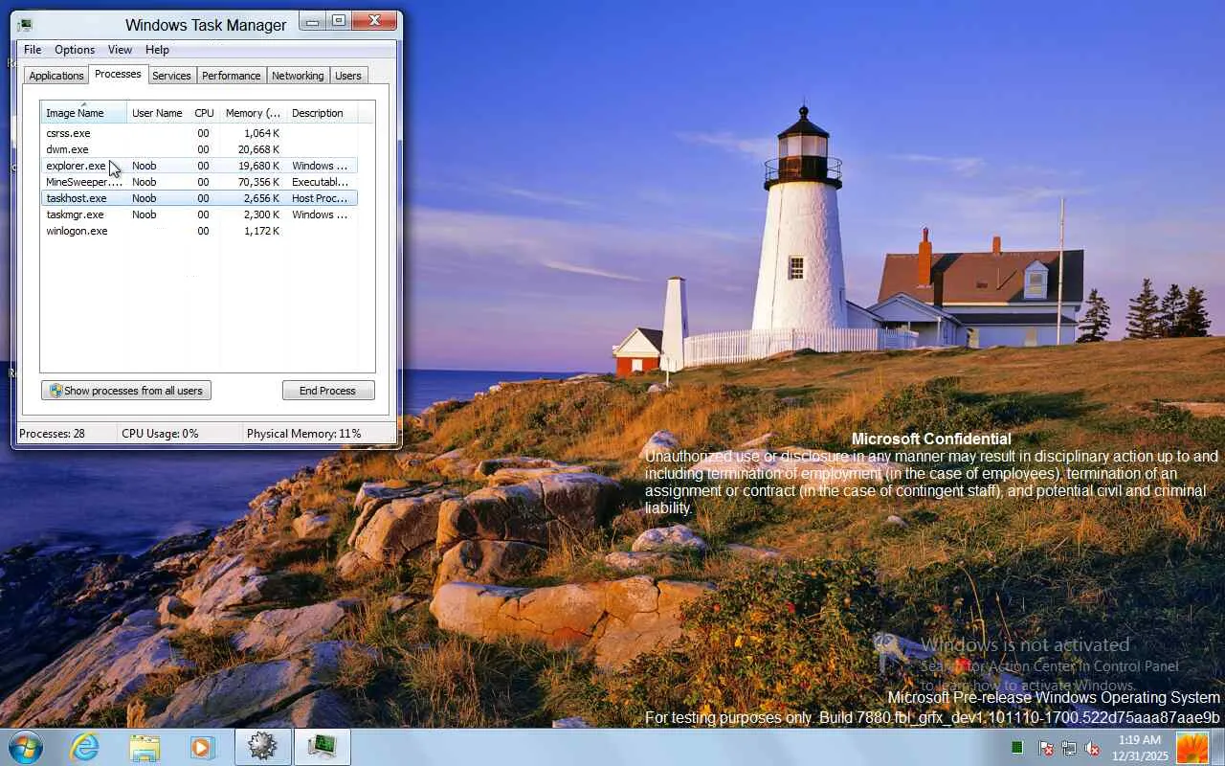This screenshot has width=1225, height=766.
Task: Select the taskhost.exe process
Action: (199, 198)
